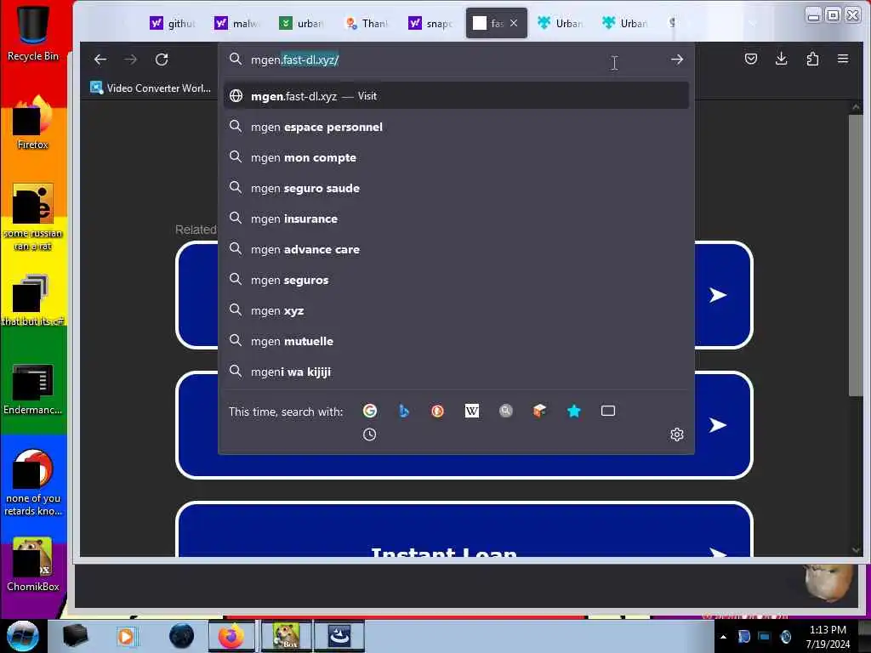The height and width of the screenshot is (653, 871).
Task: Open the Firefox desktop shortcut
Action: pyautogui.click(x=33, y=122)
